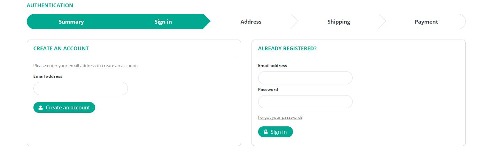Viewport: 486px width, 167px height.
Task: Click the Email address label in Already Registered
Action: 272,66
